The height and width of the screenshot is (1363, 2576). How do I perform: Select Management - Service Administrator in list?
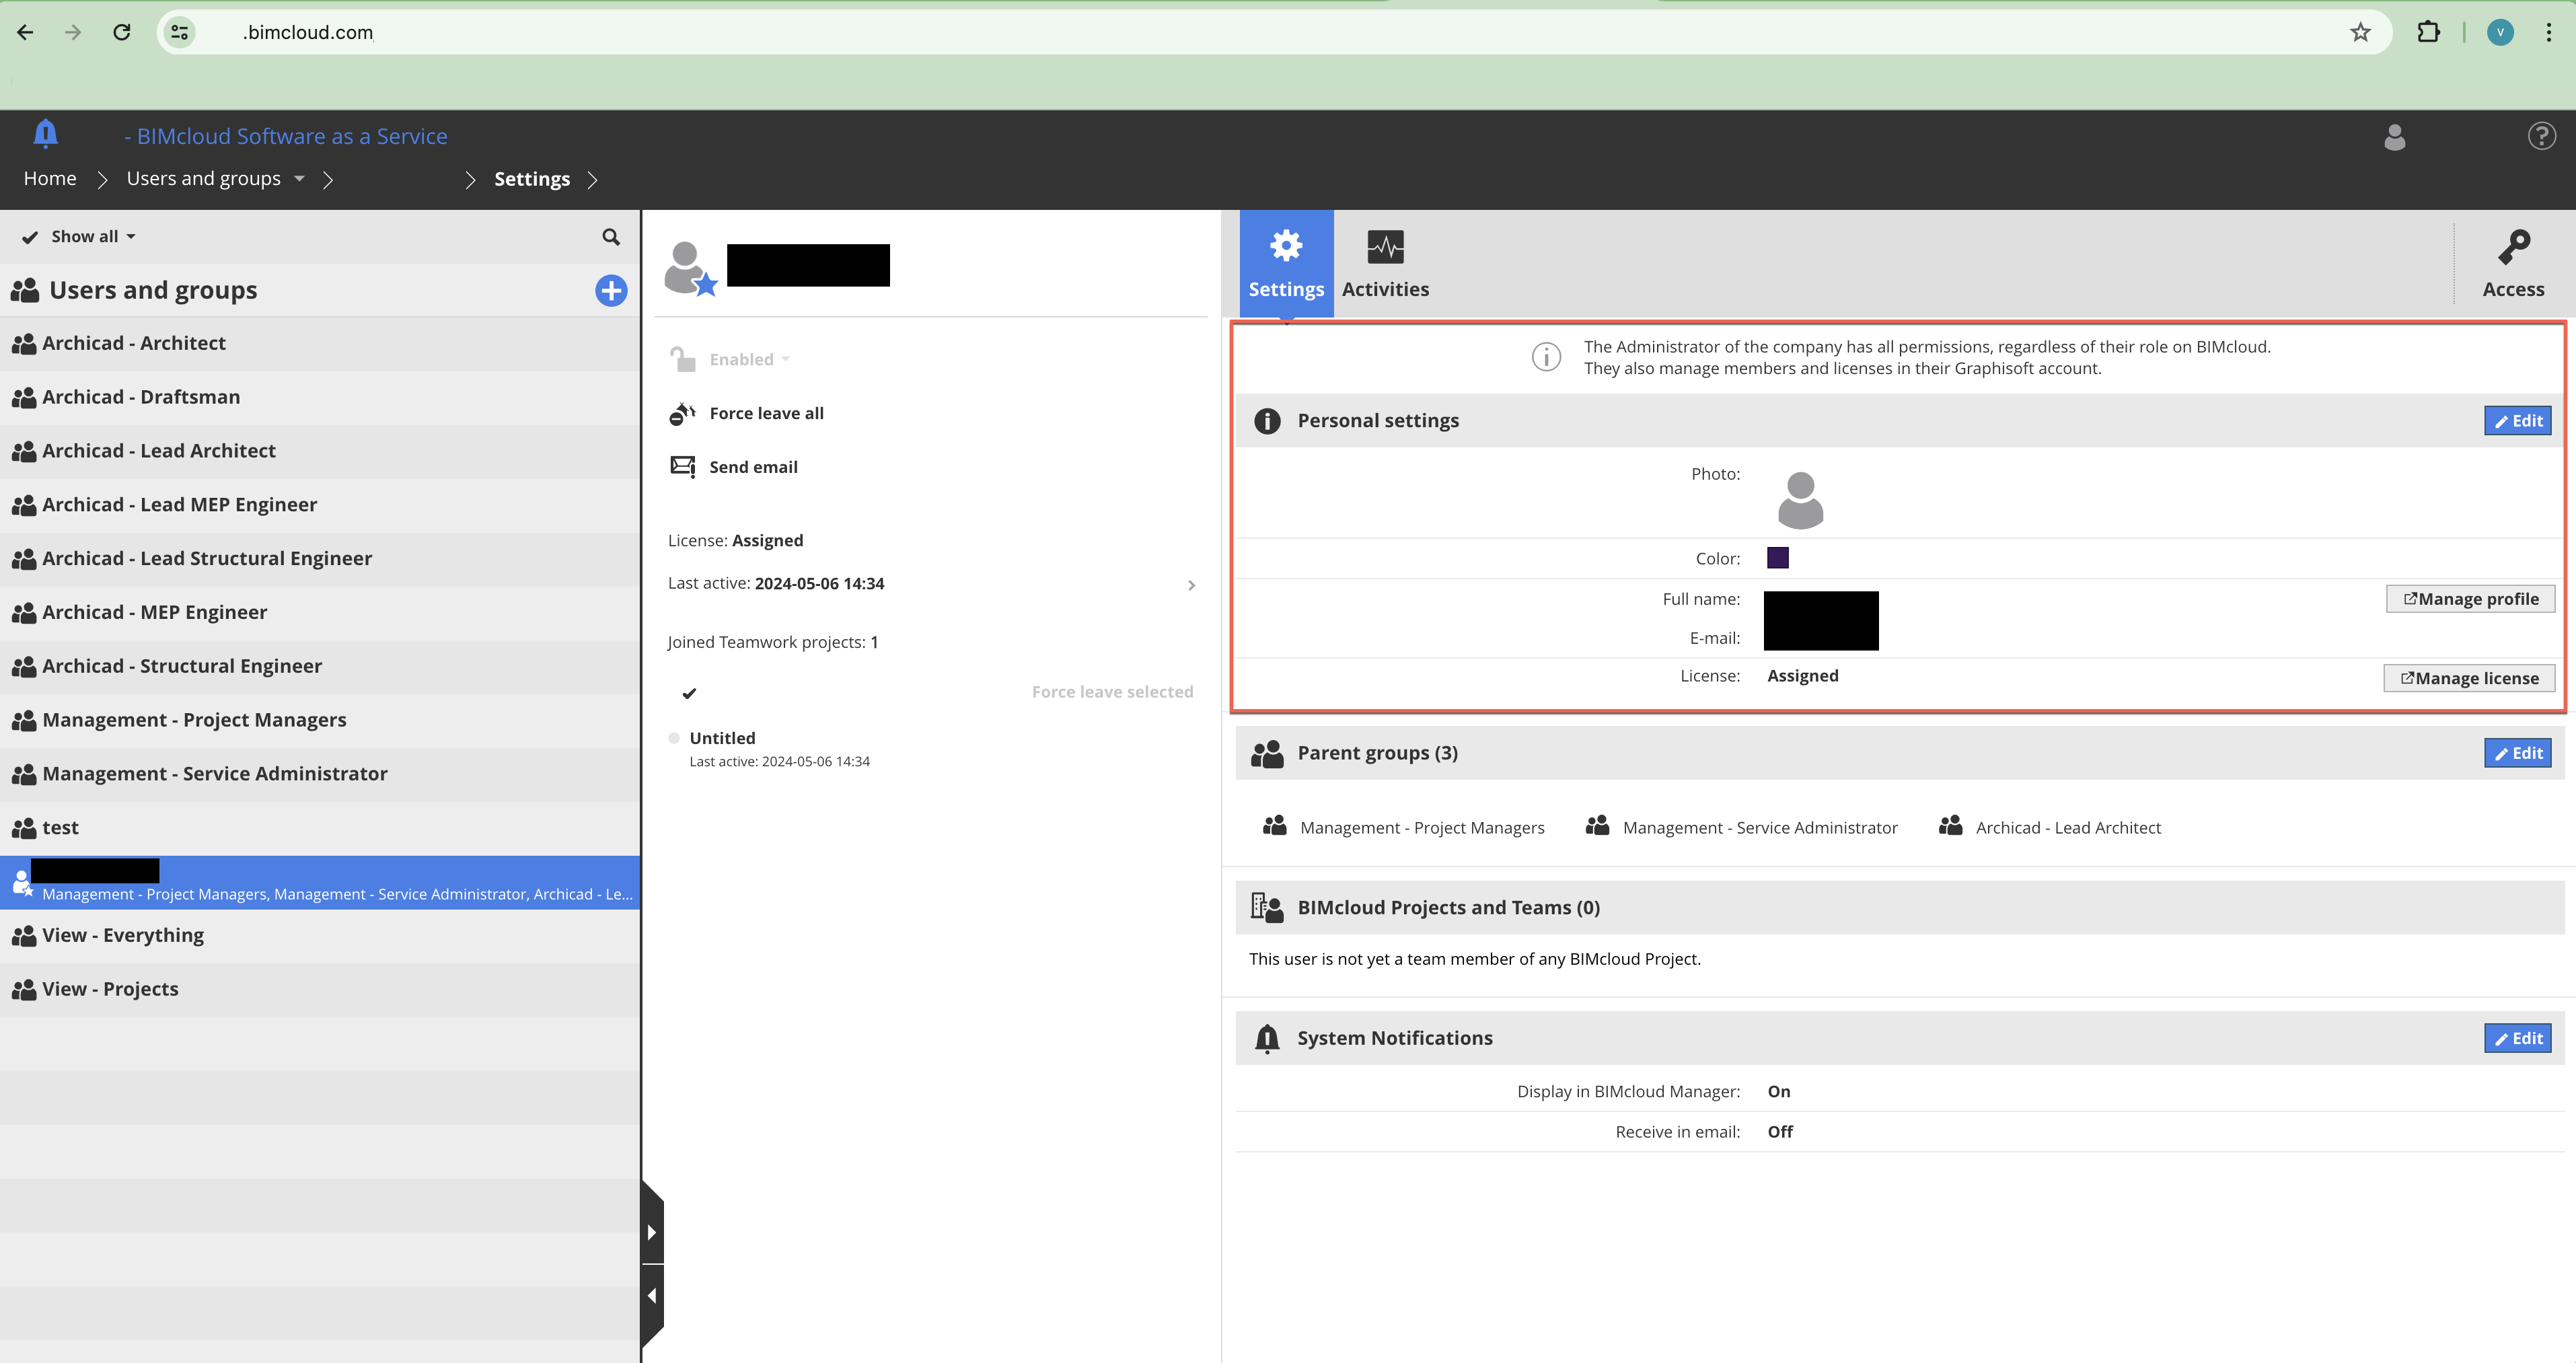point(320,775)
